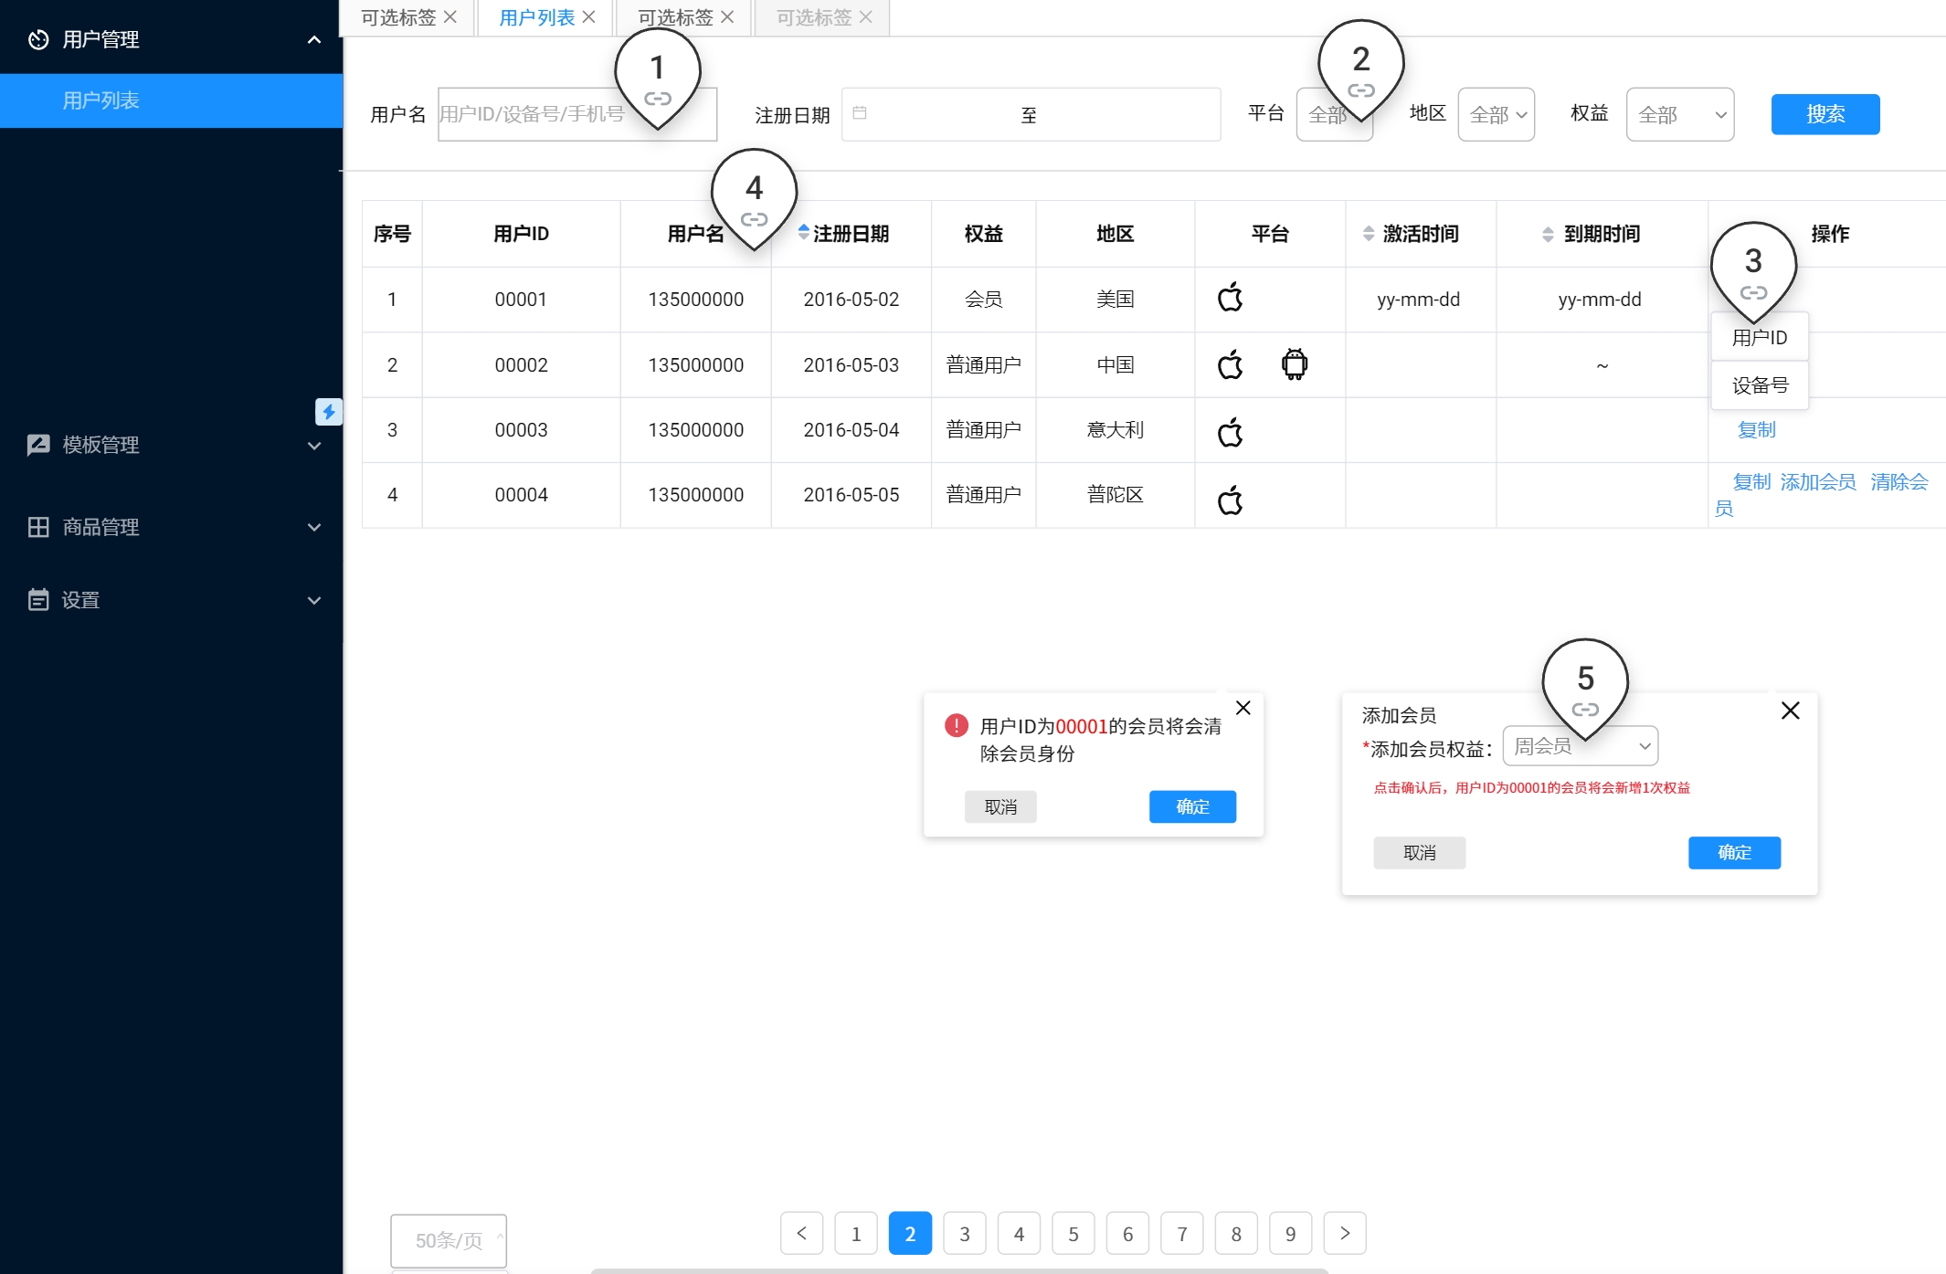
Task: Choose 设备号 in the copy popup menu
Action: click(1760, 385)
